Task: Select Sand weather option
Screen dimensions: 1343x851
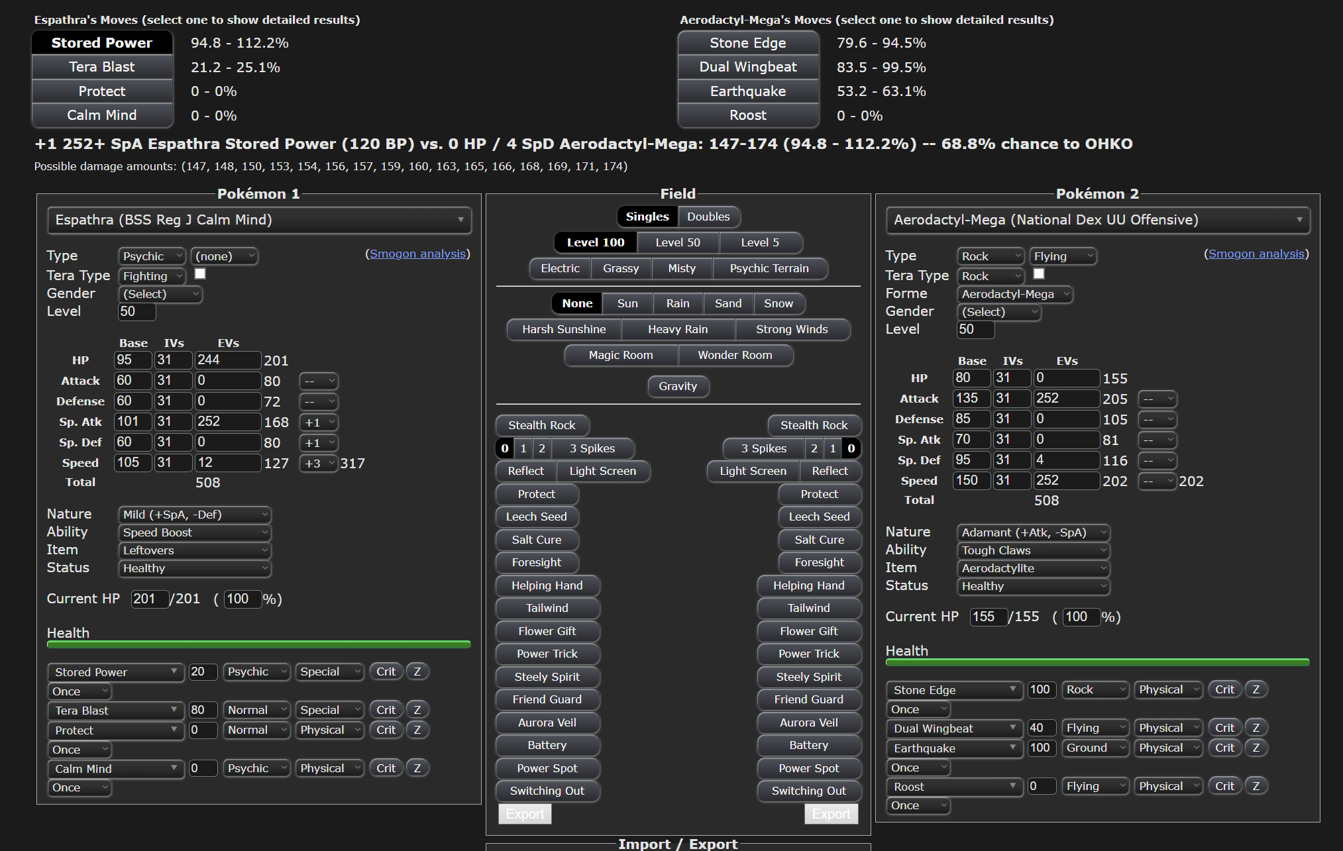Action: [727, 303]
